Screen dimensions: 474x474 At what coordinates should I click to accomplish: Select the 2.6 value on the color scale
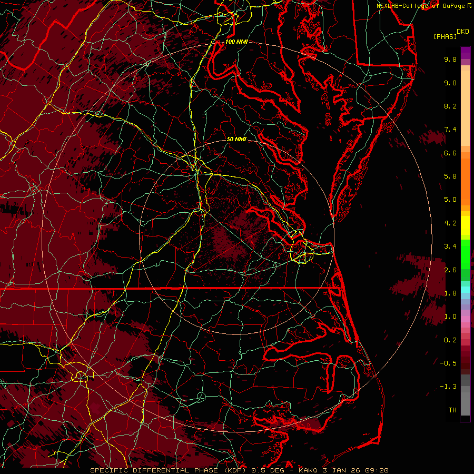(x=450, y=270)
